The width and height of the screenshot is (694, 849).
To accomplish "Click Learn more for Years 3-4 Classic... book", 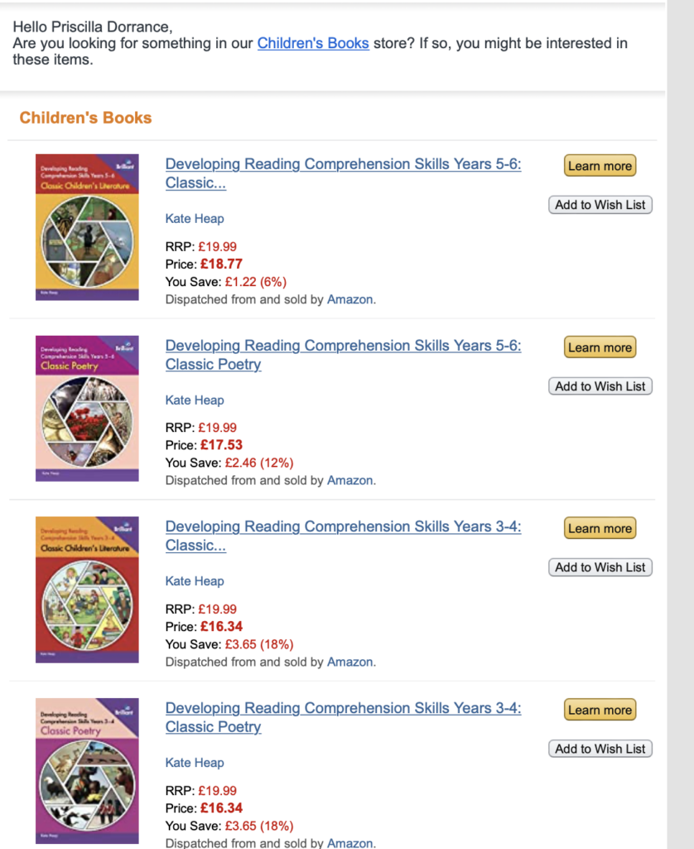I will (x=600, y=528).
